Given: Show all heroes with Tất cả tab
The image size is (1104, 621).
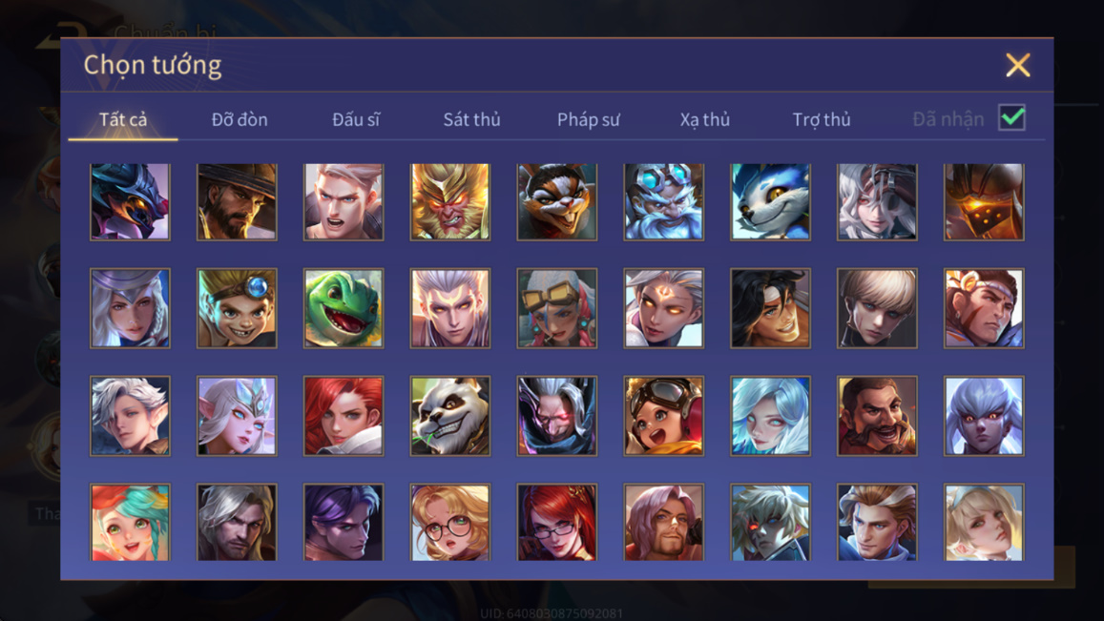Looking at the screenshot, I should pyautogui.click(x=123, y=119).
